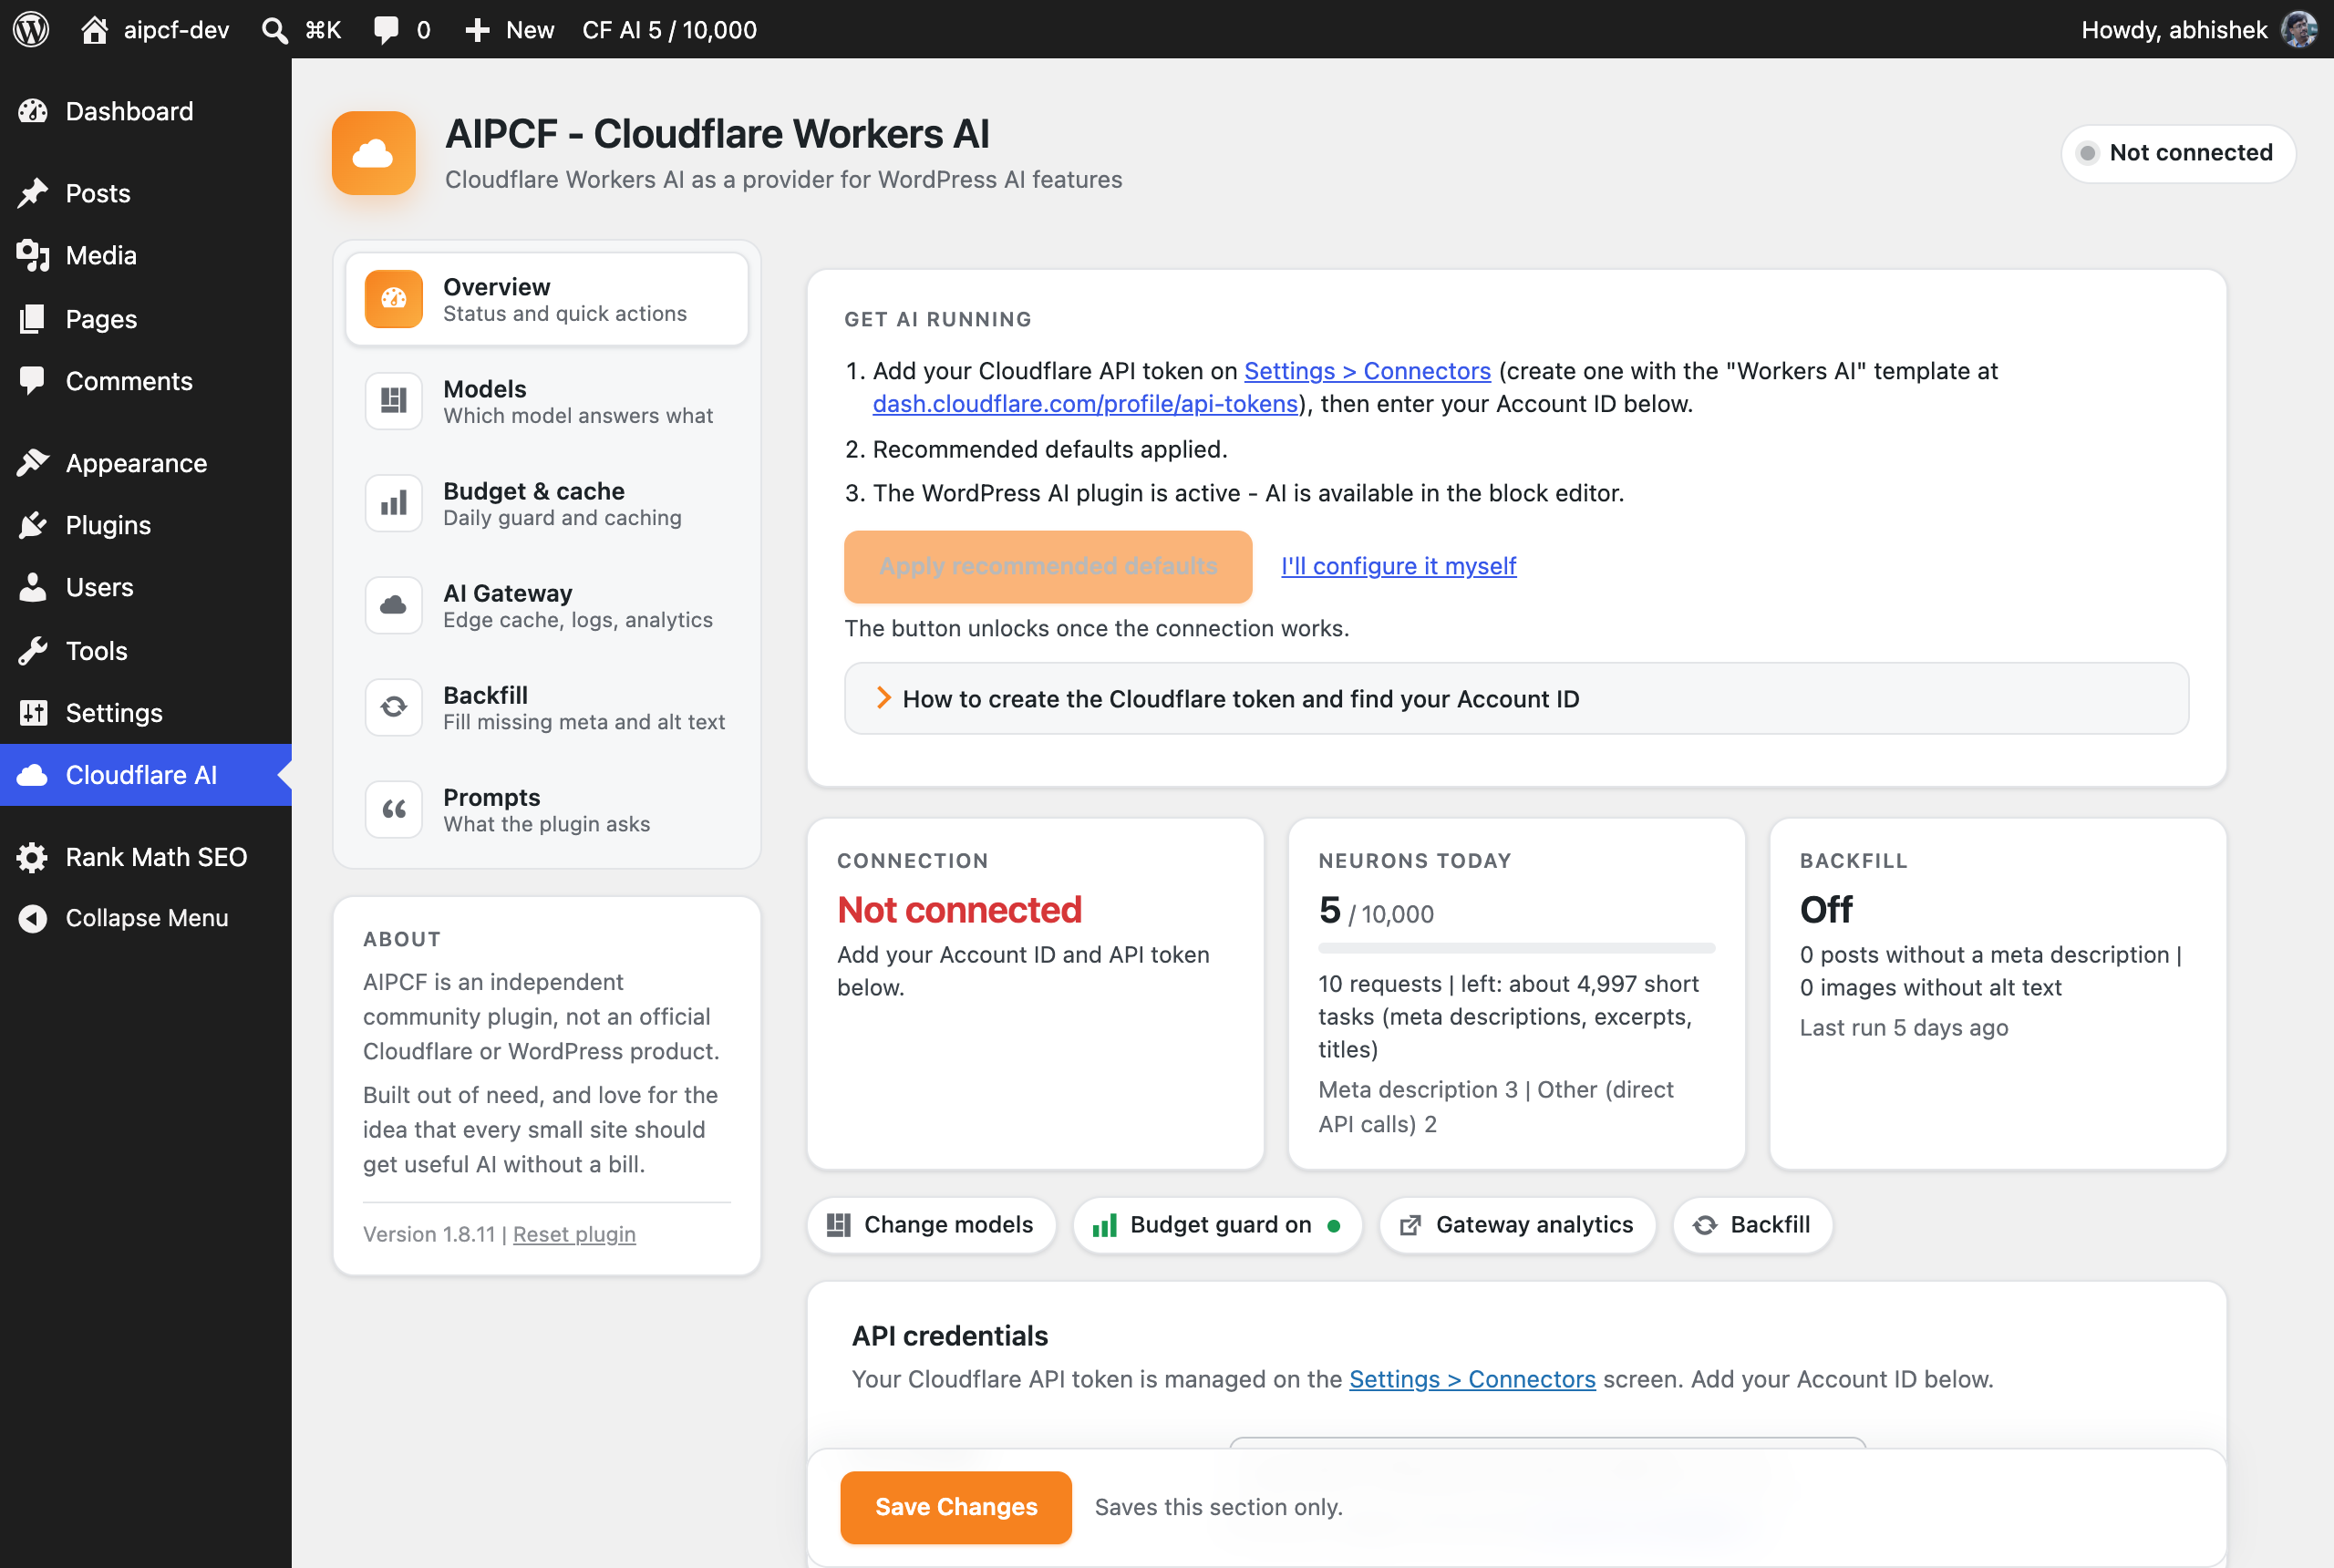Click the Save Changes button

tap(956, 1507)
